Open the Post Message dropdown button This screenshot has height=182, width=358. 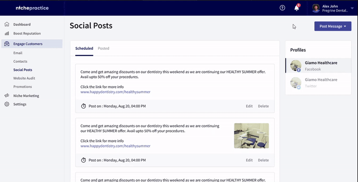[333, 26]
